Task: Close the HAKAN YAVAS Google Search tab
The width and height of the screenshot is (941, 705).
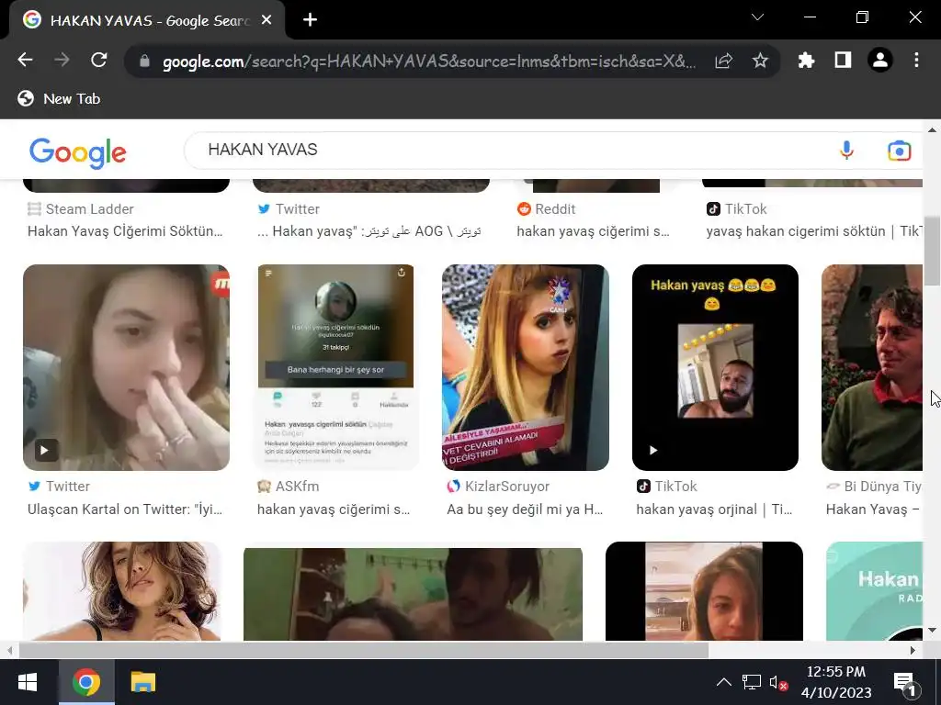Action: click(267, 20)
